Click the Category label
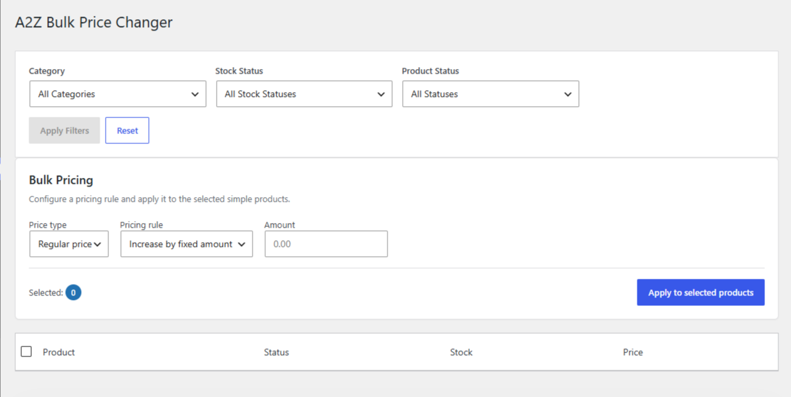791x397 pixels. 47,71
